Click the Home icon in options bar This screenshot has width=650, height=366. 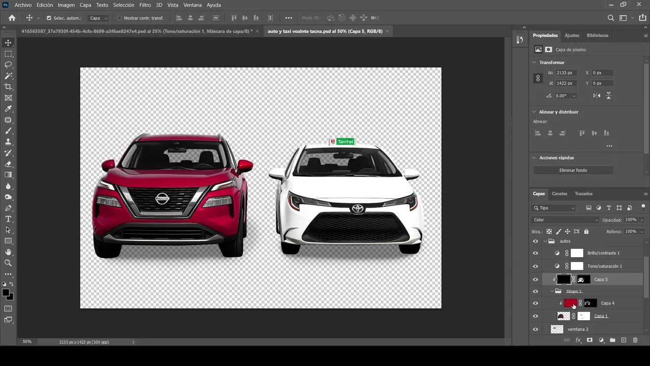12,18
